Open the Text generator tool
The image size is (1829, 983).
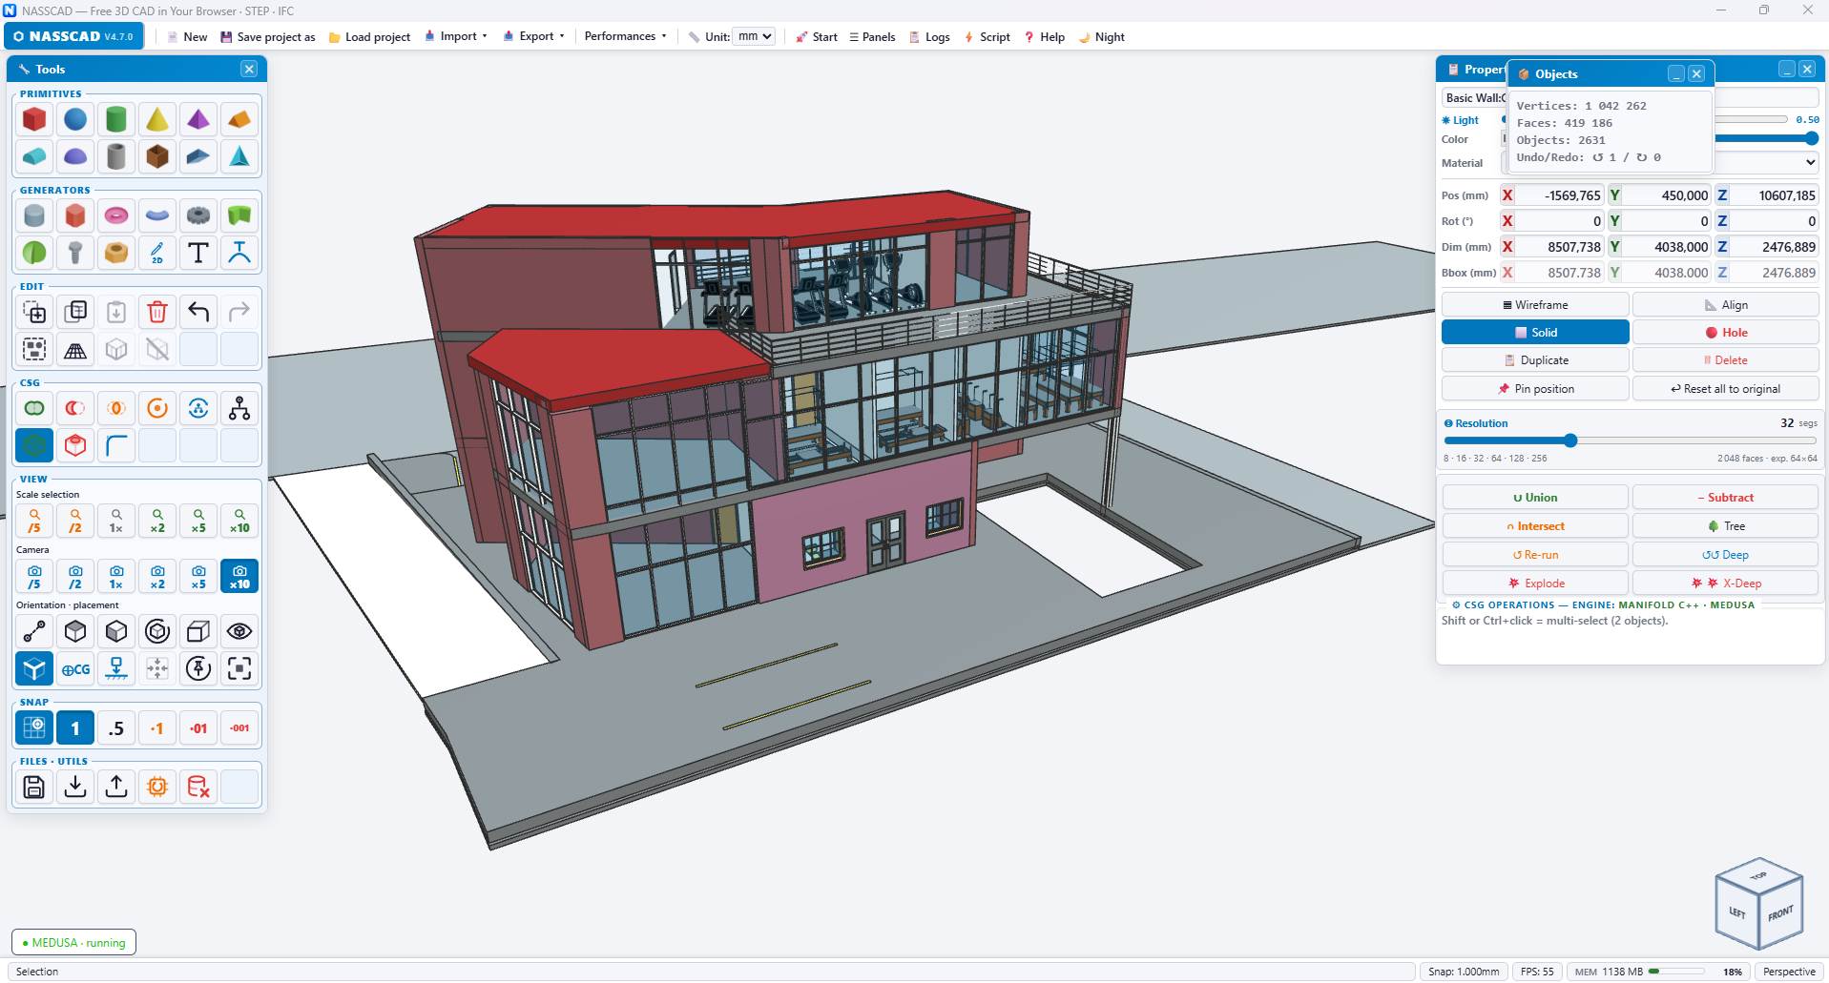(x=198, y=253)
